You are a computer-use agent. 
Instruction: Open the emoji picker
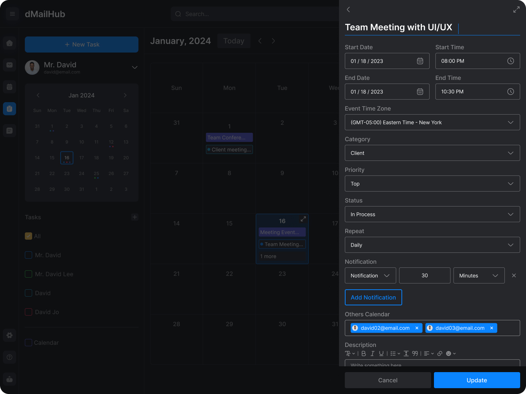451,354
